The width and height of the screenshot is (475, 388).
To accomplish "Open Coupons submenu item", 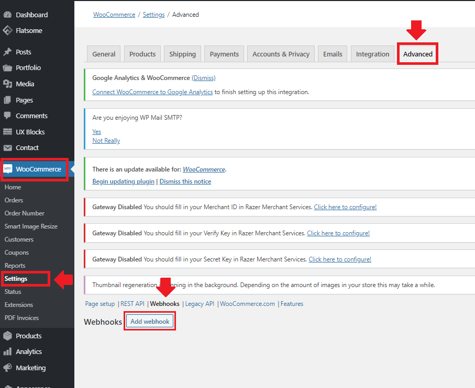I will click(x=16, y=252).
